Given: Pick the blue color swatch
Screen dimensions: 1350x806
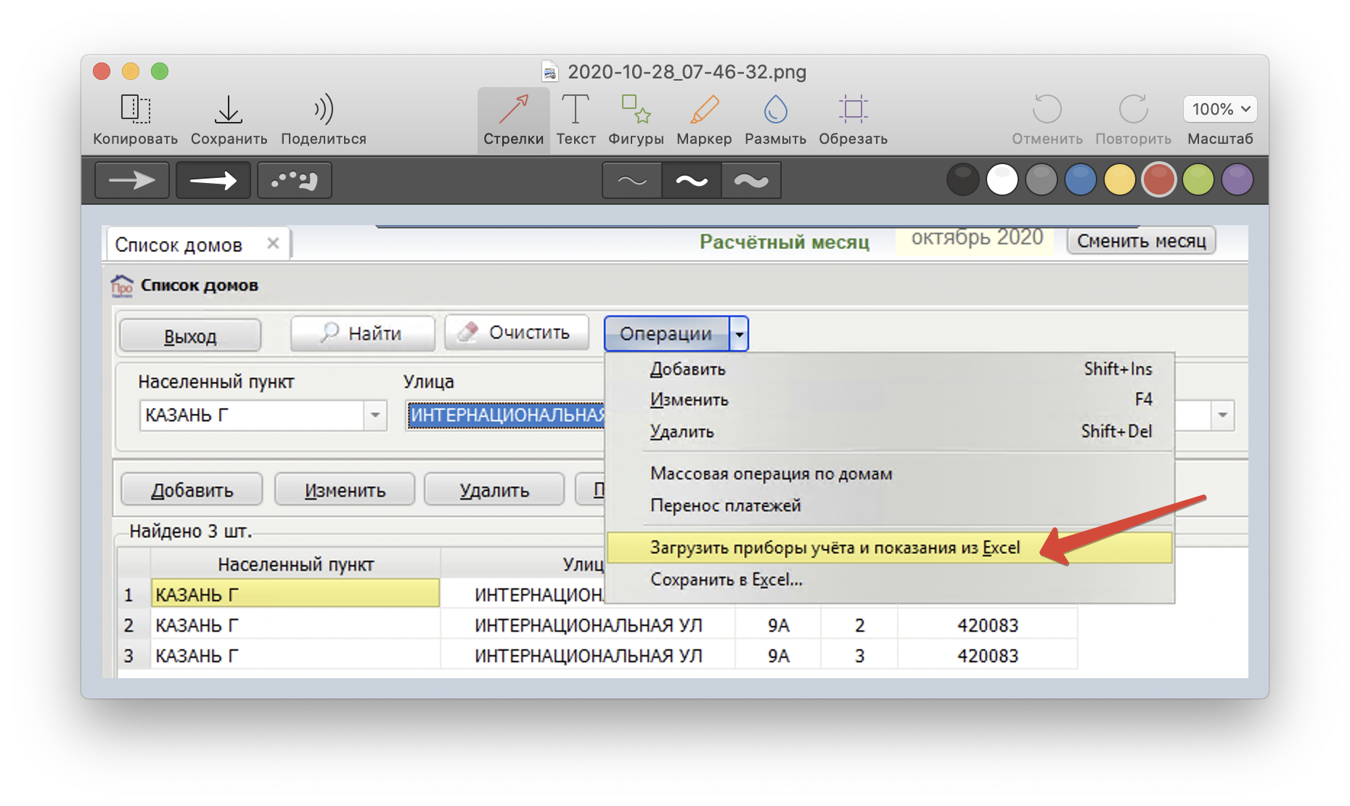Looking at the screenshot, I should tap(1081, 180).
